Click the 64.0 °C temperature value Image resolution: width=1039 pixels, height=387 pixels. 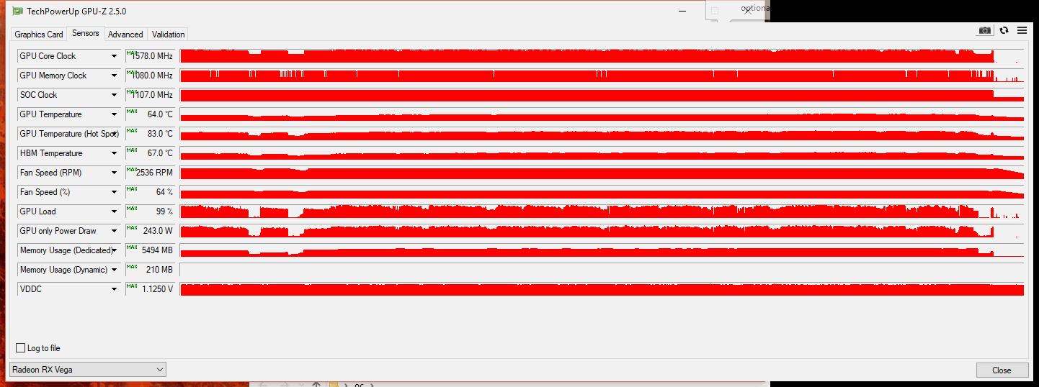click(x=151, y=114)
